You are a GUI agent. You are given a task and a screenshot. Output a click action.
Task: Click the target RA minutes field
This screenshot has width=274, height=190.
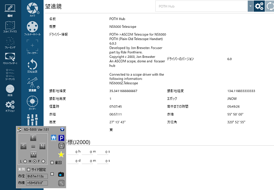click(x=88, y=152)
